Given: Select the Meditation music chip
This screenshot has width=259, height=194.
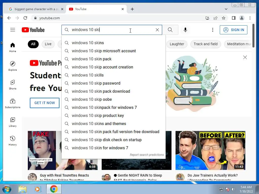Looking at the screenshot, I should [238, 44].
